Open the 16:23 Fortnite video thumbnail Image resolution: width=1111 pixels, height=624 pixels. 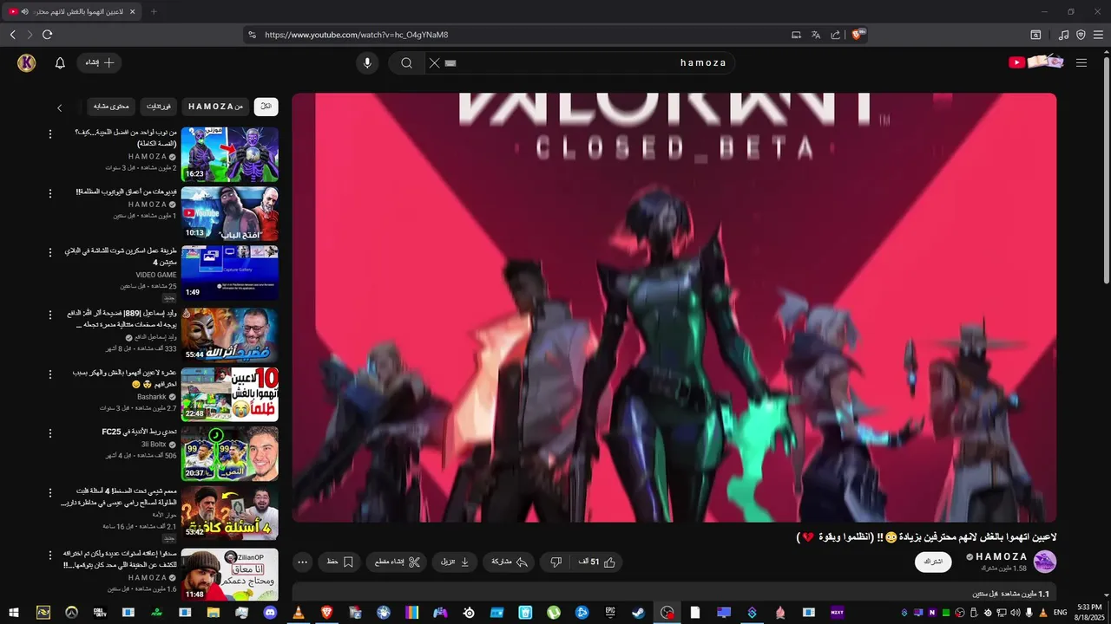[x=230, y=154]
